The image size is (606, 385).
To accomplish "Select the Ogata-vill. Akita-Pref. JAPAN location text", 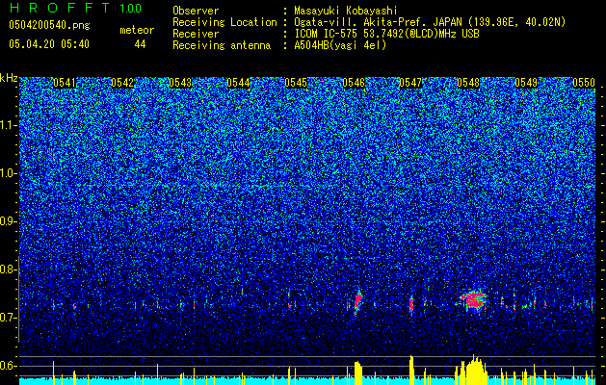I will (430, 22).
